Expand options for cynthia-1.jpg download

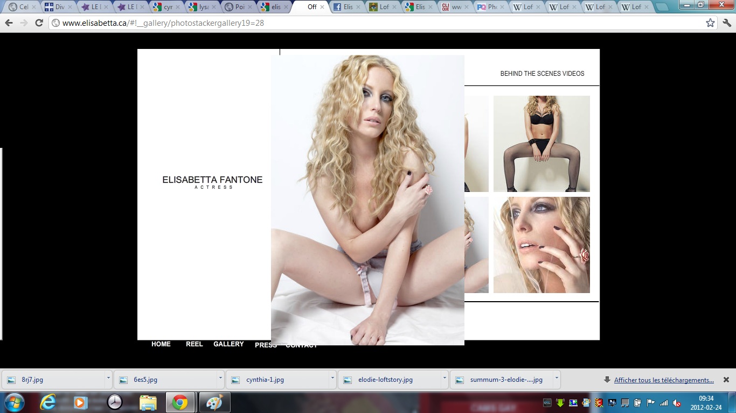pyautogui.click(x=332, y=379)
